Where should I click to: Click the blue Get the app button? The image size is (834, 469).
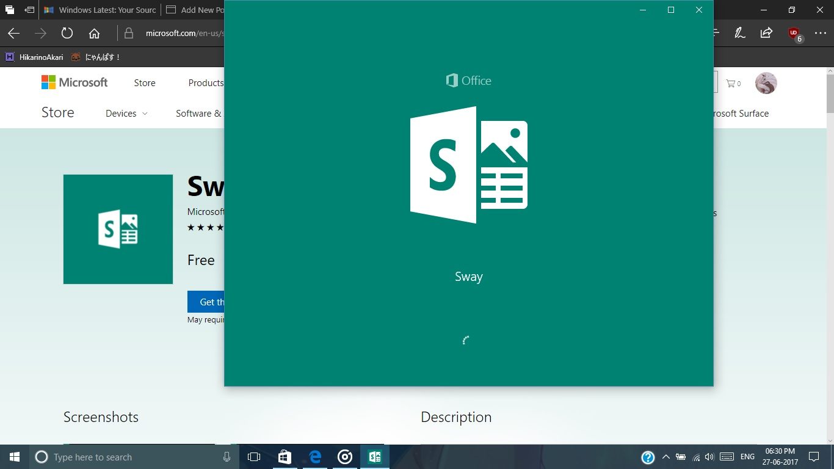click(206, 302)
